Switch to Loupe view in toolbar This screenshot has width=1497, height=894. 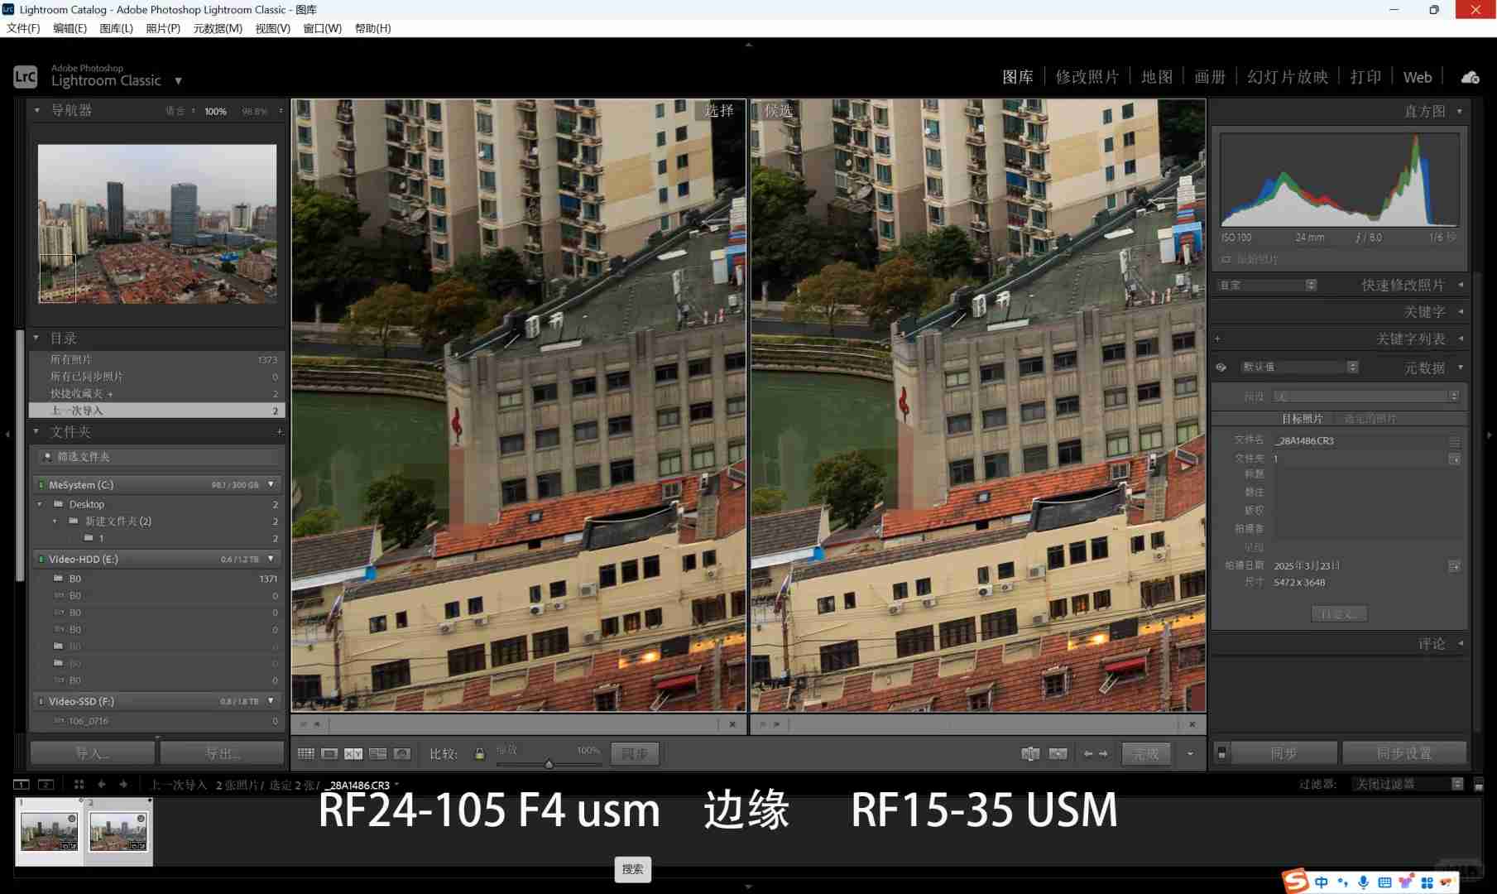click(x=329, y=753)
